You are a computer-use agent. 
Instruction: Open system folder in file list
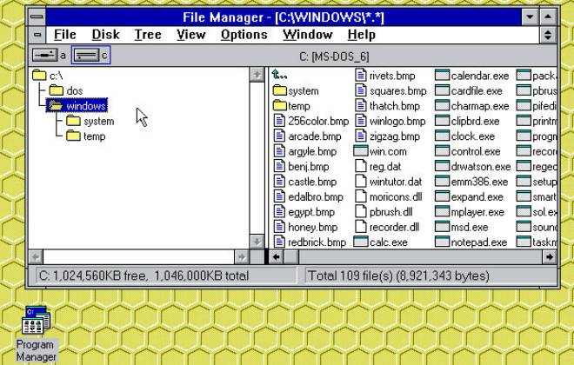click(x=296, y=90)
